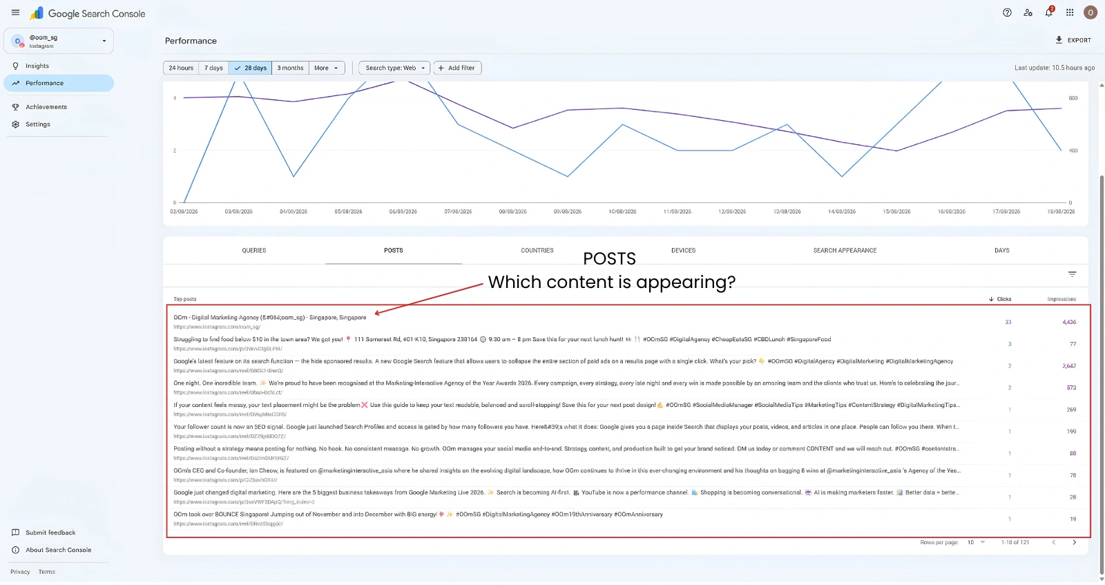The image size is (1105, 585).
Task: Click the Add filter button
Action: point(457,68)
